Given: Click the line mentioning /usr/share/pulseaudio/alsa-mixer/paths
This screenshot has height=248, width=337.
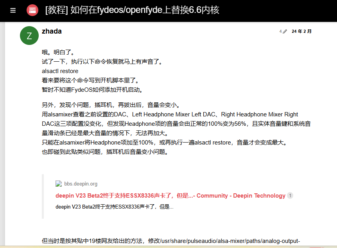Looking at the screenshot, I should point(171,241).
